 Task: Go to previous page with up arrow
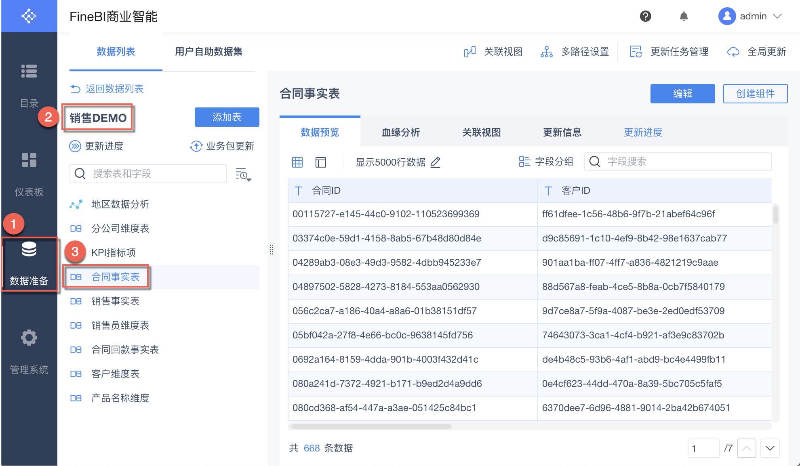click(x=746, y=448)
